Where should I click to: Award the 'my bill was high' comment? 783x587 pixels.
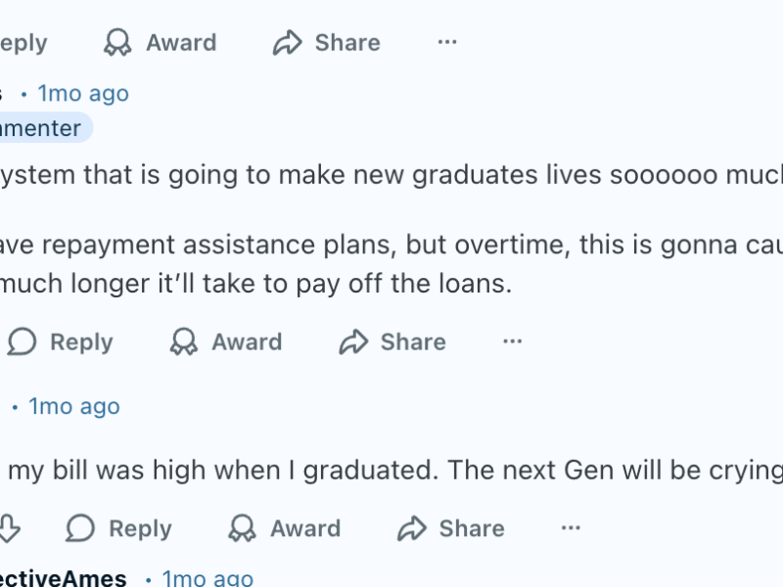[284, 528]
